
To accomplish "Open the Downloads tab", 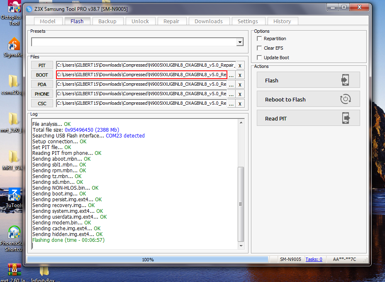I will pos(209,21).
